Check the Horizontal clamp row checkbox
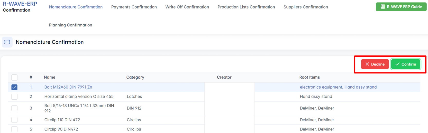 (14, 97)
